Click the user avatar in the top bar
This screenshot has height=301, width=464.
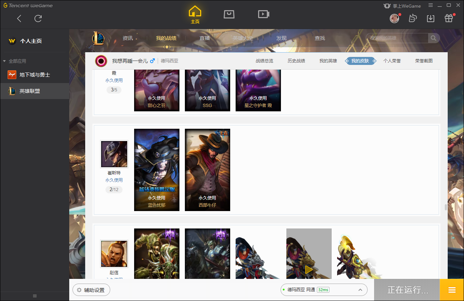[x=394, y=18]
